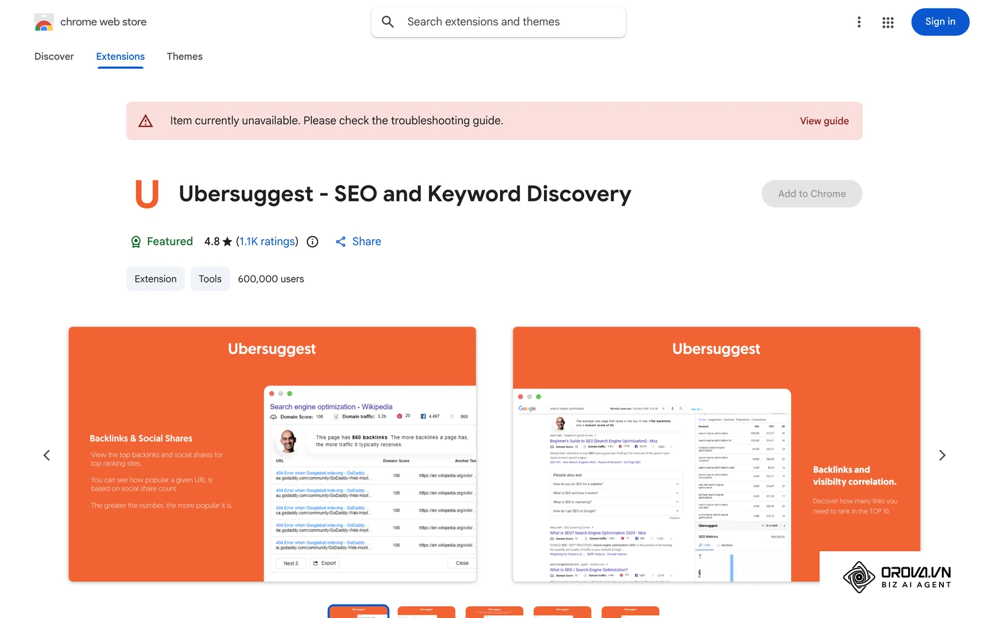Open the three-dot options menu

[859, 22]
